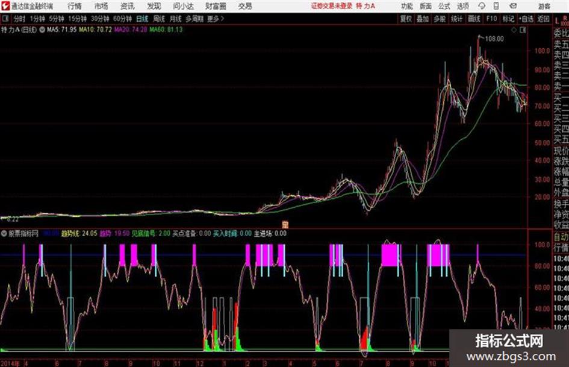Open the 发现 menu
Image resolution: width=569 pixels, height=367 pixels.
[x=154, y=6]
